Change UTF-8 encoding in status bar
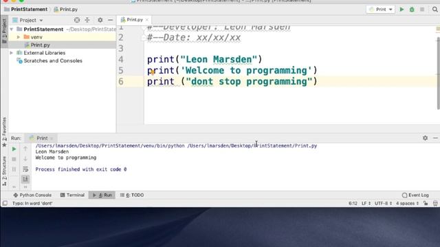The height and width of the screenshot is (247, 440). pos(383,203)
